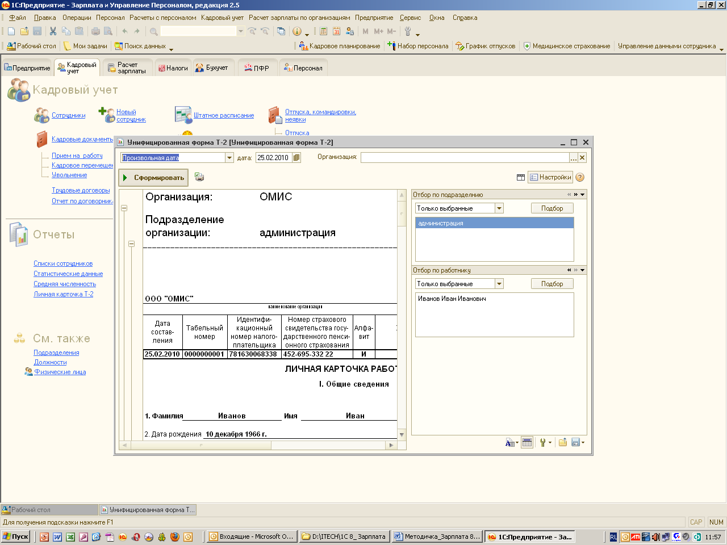Switch to the Налоги tab
This screenshot has height=545, width=727.
[x=172, y=68]
